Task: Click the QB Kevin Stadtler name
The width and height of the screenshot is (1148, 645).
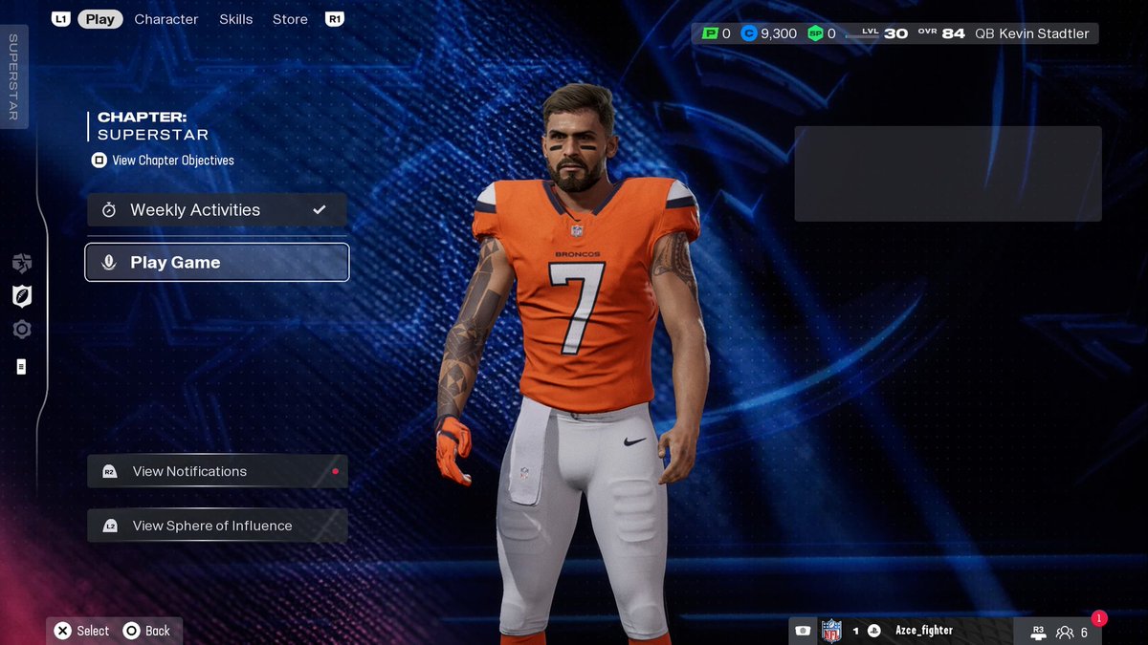Action: (1032, 33)
